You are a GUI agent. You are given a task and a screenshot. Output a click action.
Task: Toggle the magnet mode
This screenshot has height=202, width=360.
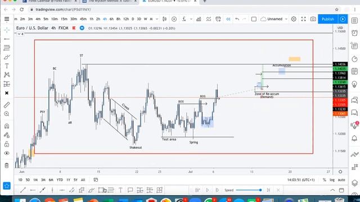pos(7,126)
